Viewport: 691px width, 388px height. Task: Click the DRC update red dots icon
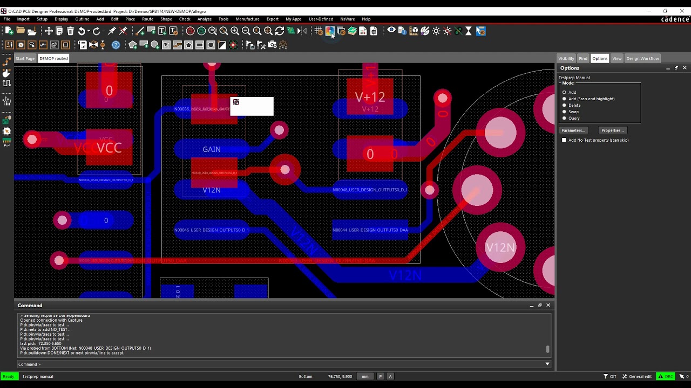click(x=233, y=45)
